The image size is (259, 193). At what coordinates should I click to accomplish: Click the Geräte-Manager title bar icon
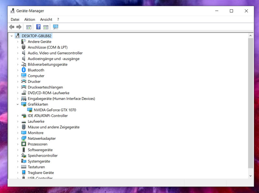click(x=12, y=11)
